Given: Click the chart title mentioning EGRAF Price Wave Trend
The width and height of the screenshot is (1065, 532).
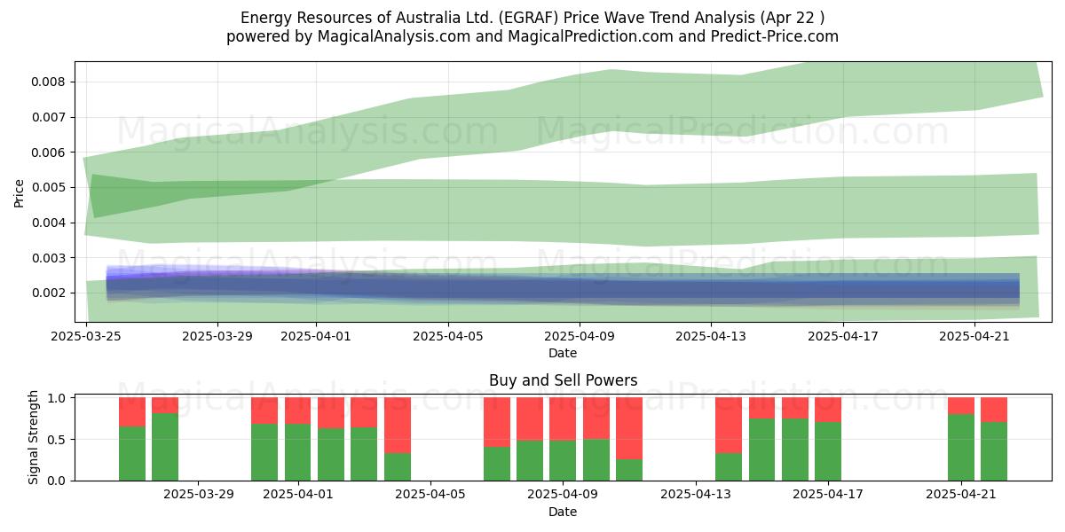Looking at the screenshot, I should tap(532, 18).
